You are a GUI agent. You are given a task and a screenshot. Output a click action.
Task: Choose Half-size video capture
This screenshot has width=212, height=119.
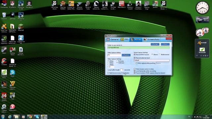[117, 63]
